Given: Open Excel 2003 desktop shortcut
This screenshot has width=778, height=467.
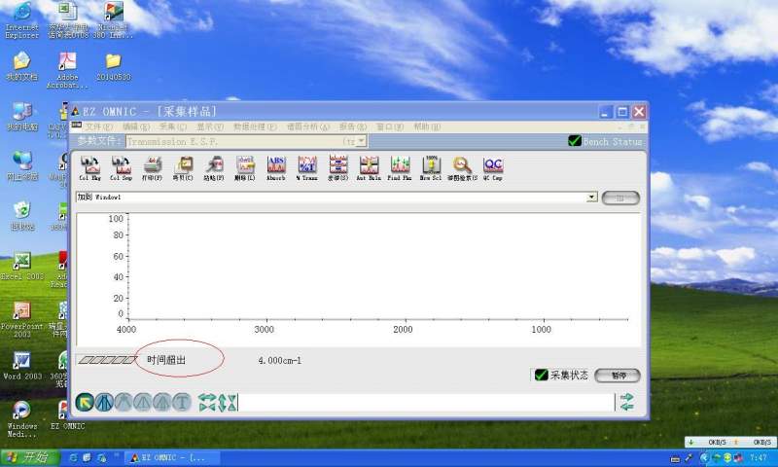Looking at the screenshot, I should coord(21,267).
